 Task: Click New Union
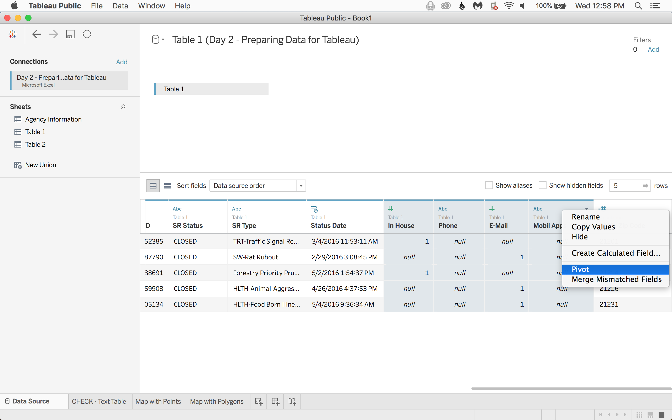point(35,165)
